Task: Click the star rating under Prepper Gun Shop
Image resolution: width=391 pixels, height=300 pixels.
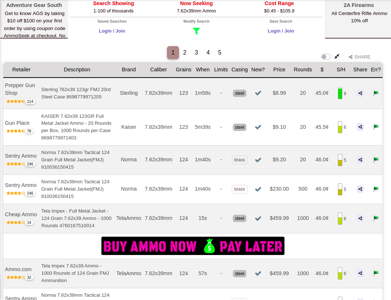Action: [x=16, y=101]
